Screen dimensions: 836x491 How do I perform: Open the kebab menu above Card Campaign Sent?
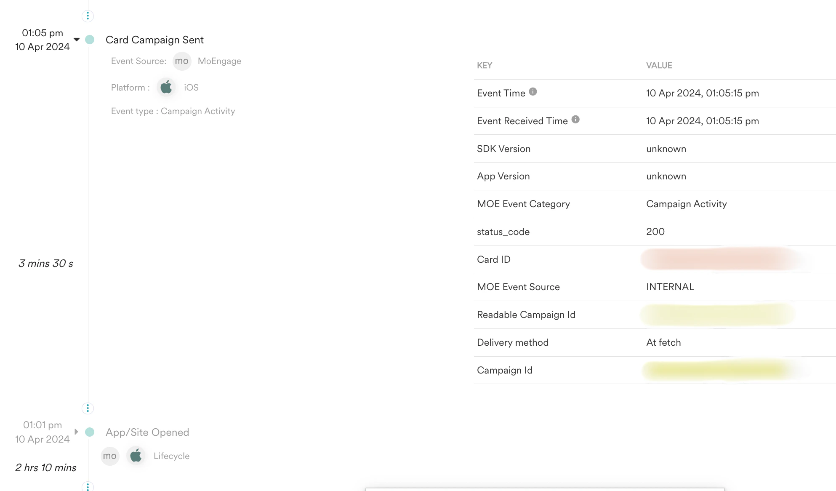click(x=87, y=16)
